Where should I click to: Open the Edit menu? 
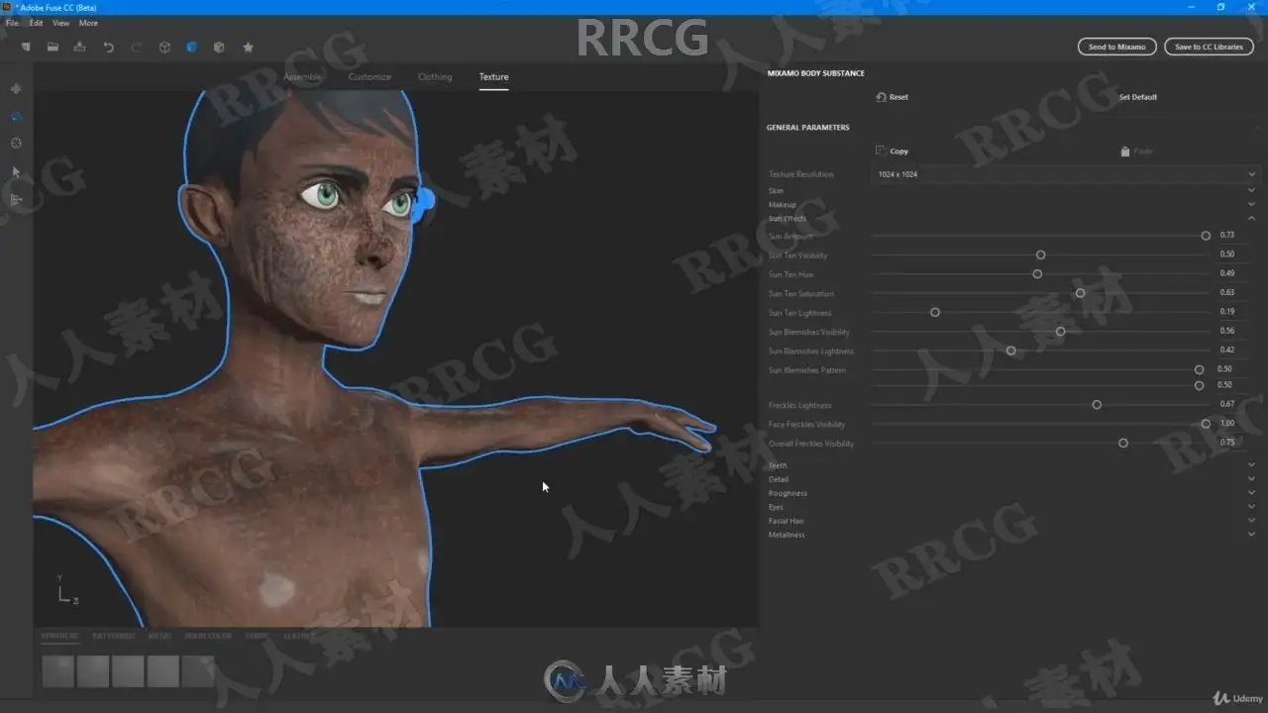click(x=36, y=23)
